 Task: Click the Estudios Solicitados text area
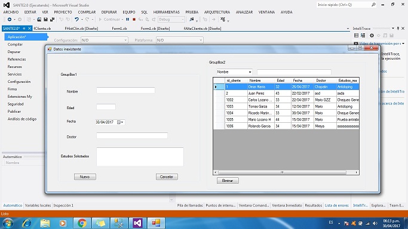point(140,157)
